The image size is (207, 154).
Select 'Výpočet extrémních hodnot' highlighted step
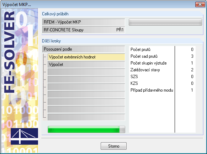pyautogui.click(x=86, y=57)
